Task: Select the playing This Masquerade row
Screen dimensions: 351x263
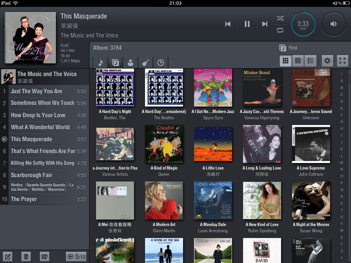Action: [x=45, y=139]
